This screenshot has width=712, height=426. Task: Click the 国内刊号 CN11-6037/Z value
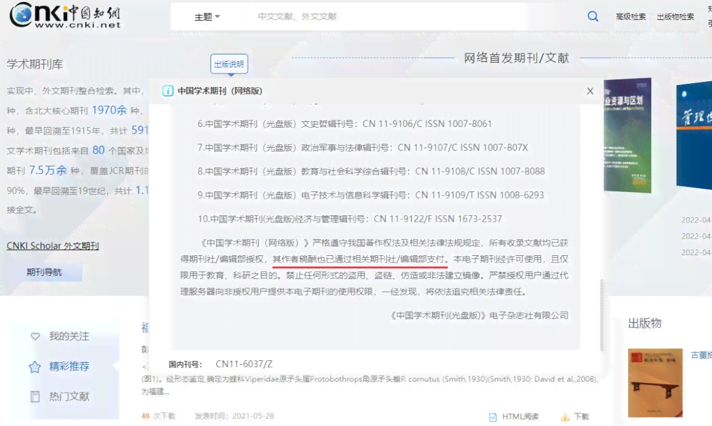click(x=244, y=364)
